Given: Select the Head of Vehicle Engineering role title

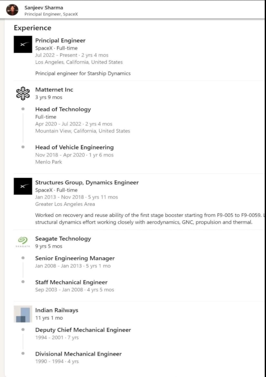Looking at the screenshot, I should coord(74,147).
